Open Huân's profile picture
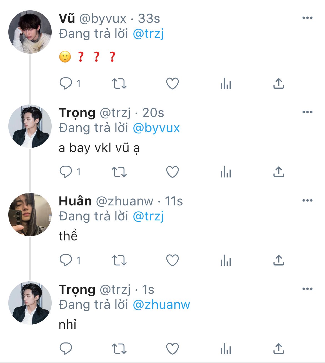This screenshot has height=363, width=325. pos(30,215)
